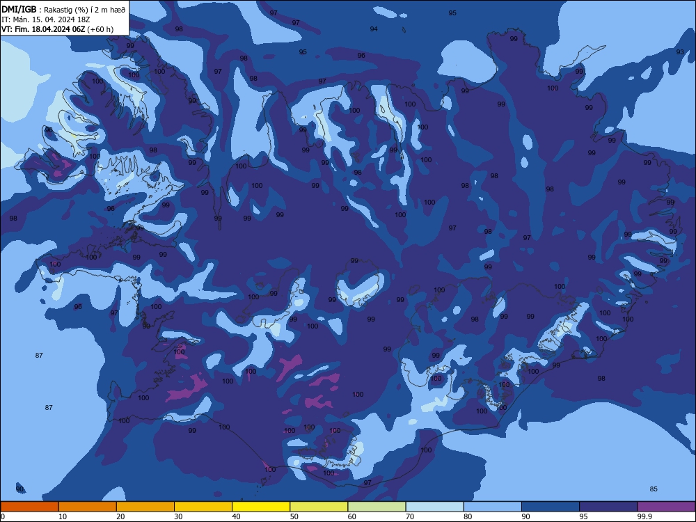Pick the pale yellow 50–60 legend swatch

click(x=319, y=507)
